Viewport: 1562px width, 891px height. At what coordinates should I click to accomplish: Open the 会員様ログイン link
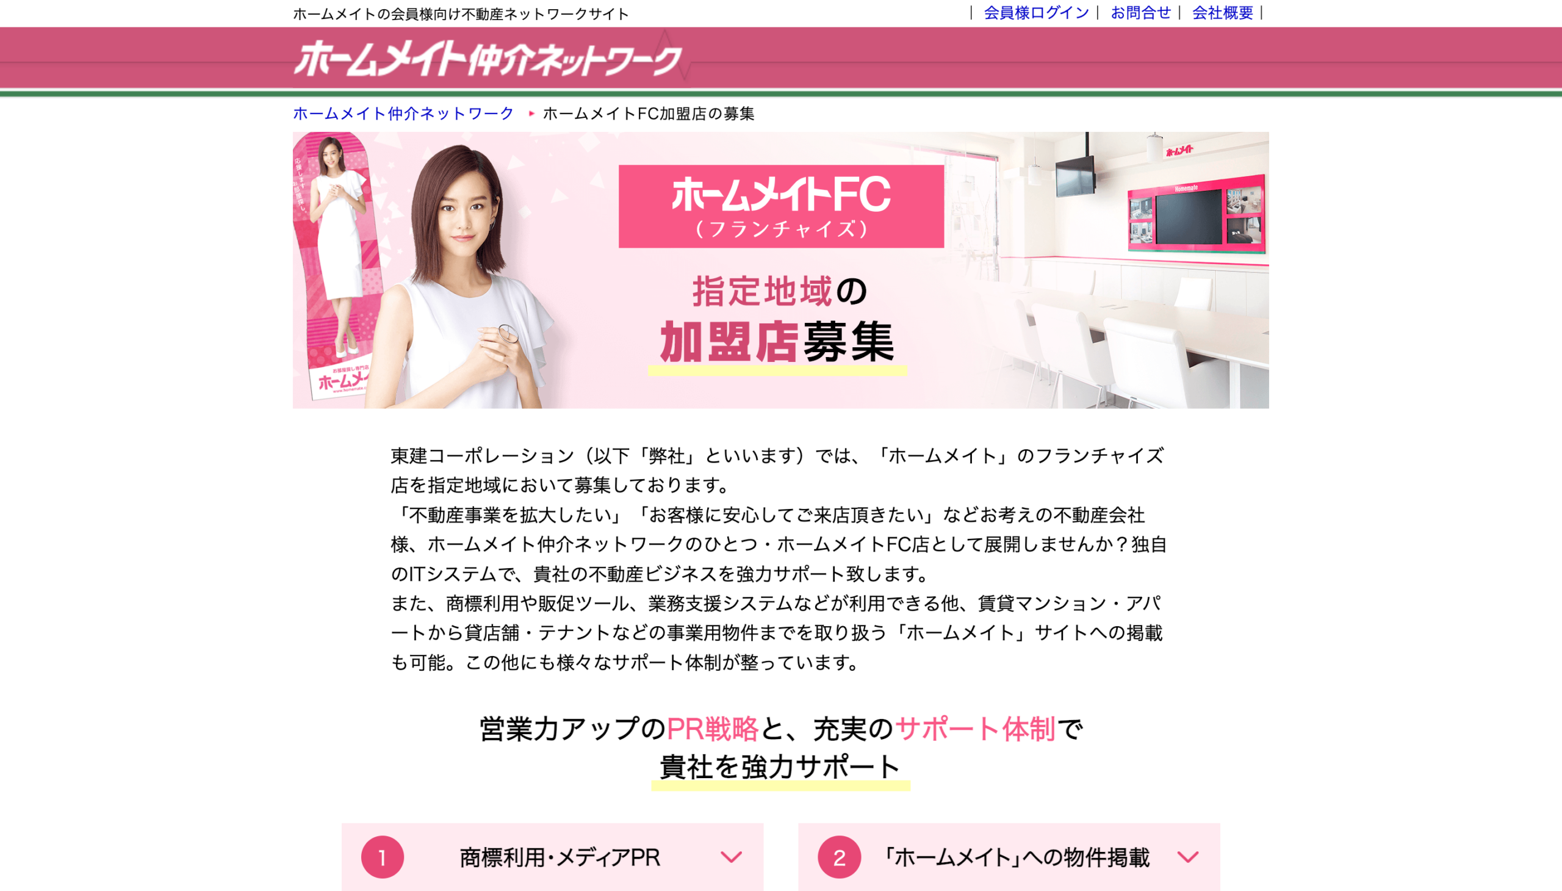(x=1037, y=13)
